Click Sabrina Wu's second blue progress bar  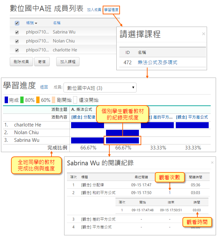click(x=122, y=140)
